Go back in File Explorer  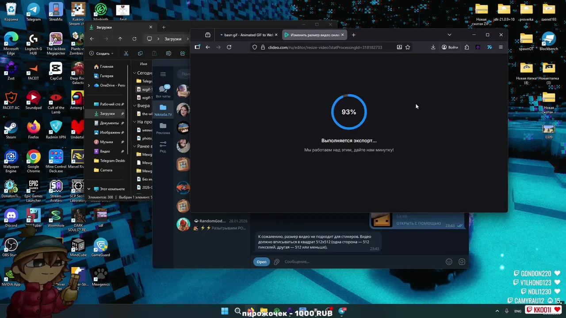tap(92, 39)
